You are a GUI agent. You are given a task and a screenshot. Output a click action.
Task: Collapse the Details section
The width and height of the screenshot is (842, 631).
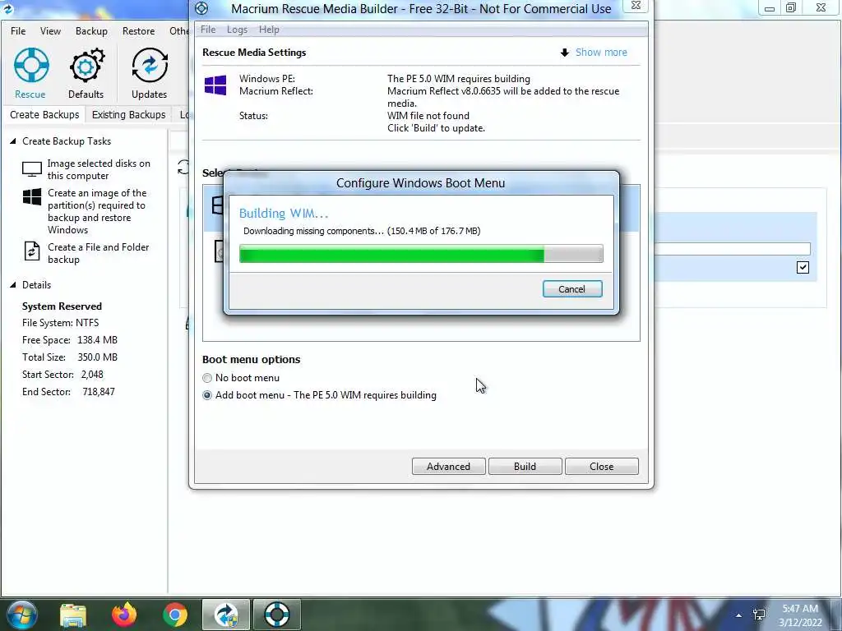pos(13,285)
